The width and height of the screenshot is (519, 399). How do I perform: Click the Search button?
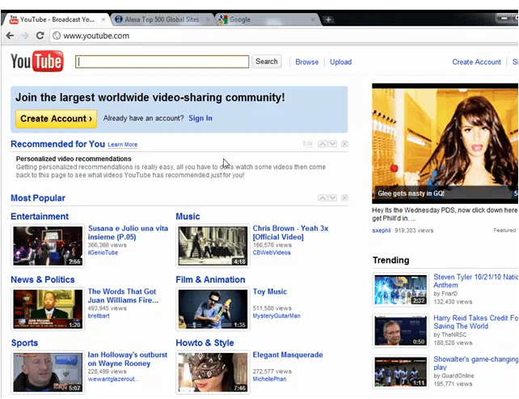click(x=267, y=62)
